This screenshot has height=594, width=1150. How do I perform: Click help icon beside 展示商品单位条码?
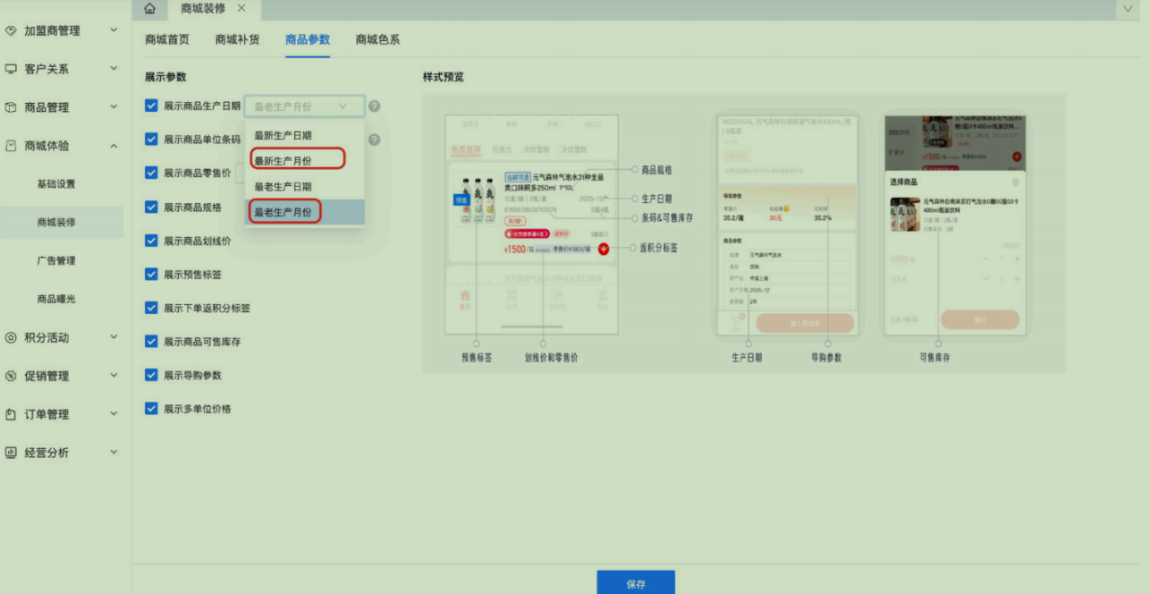tap(375, 140)
